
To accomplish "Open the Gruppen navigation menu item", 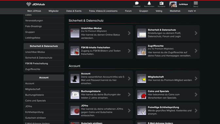I will point(143,11).
